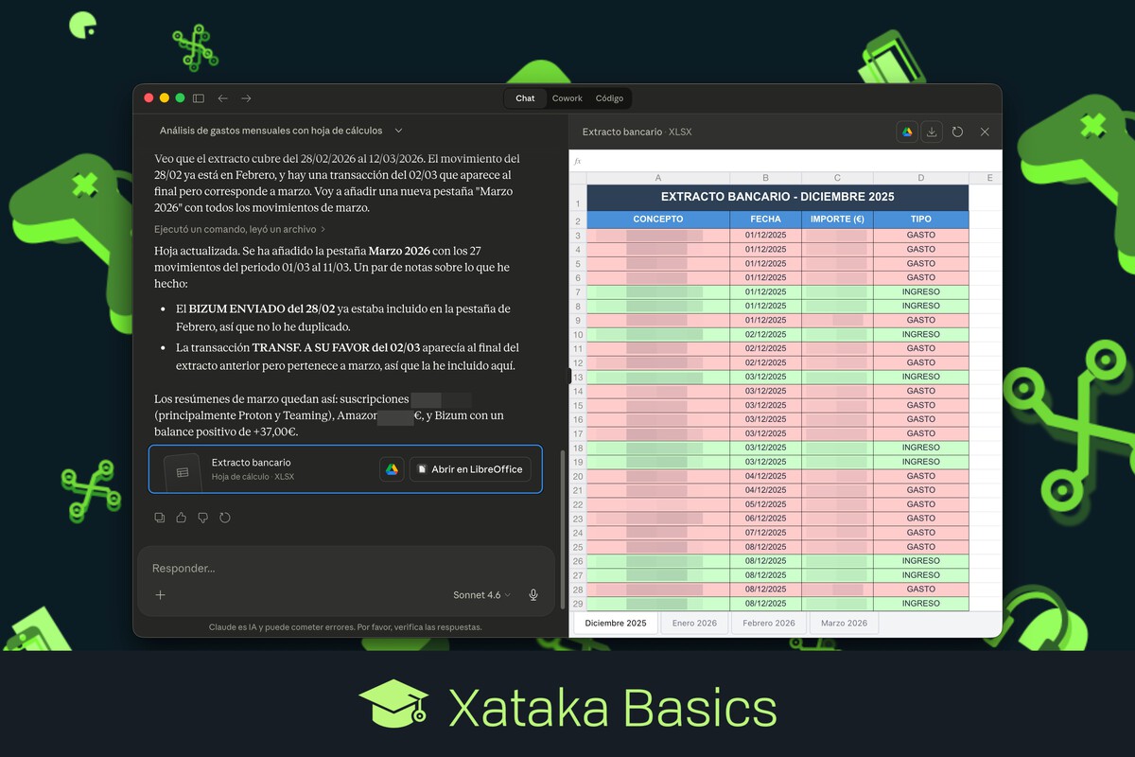Toggle the sidebar panel icon
1135x757 pixels.
tap(199, 98)
